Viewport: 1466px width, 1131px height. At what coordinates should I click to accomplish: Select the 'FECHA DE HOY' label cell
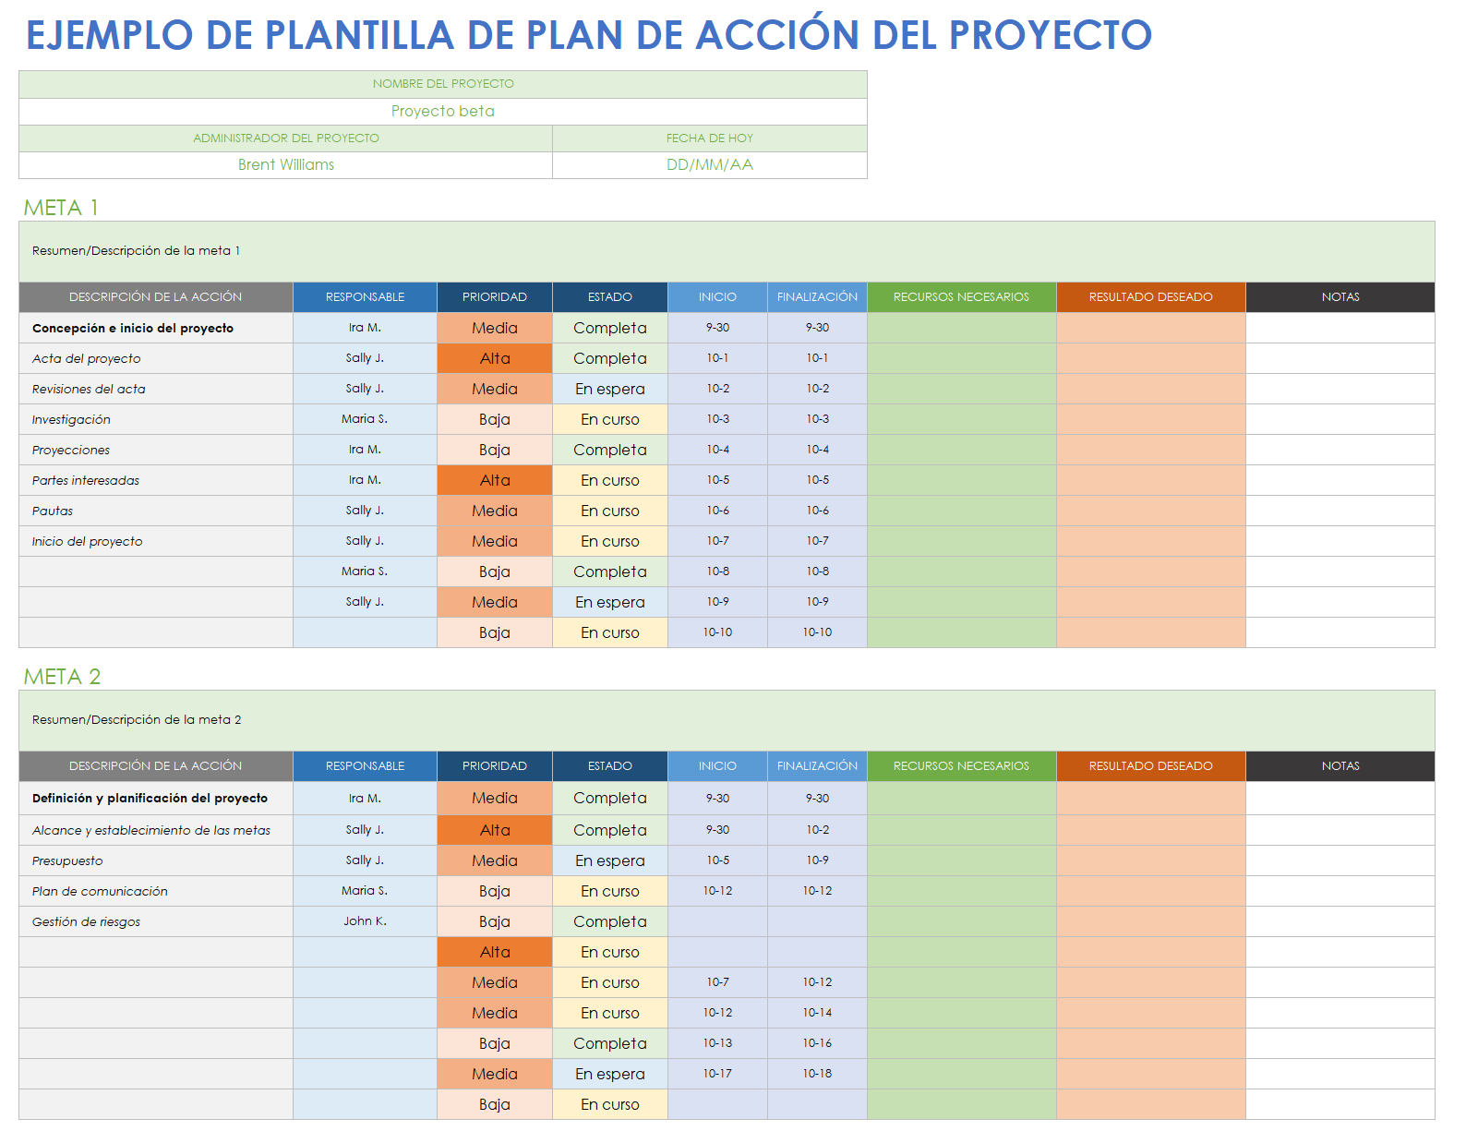point(710,138)
